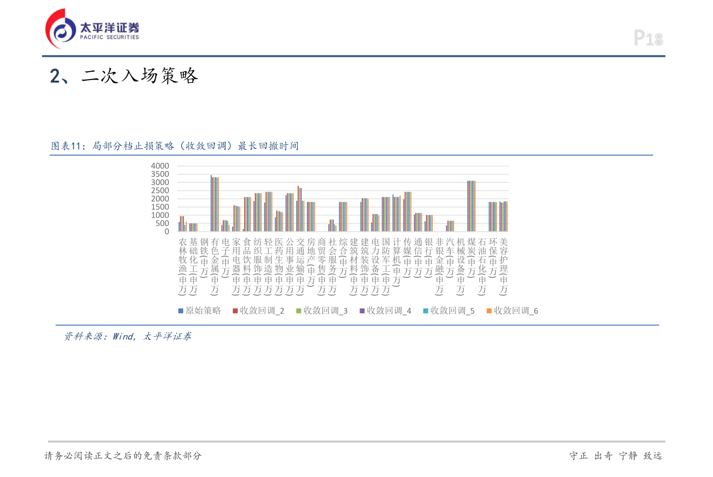Select the heading 2、二次入场策略
Image resolution: width=713 pixels, height=477 pixels.
click(x=124, y=76)
